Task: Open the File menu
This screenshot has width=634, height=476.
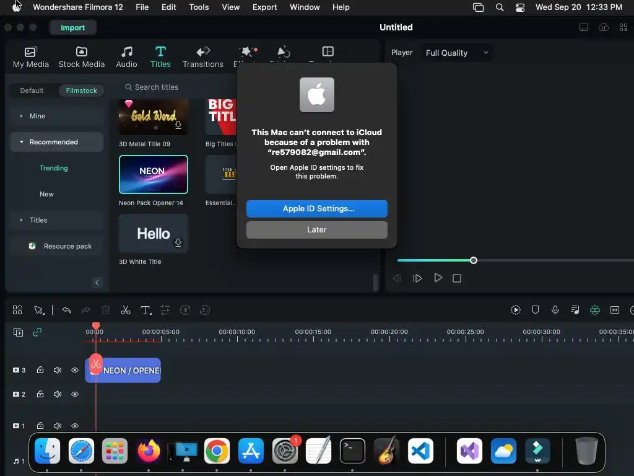Action: point(142,7)
